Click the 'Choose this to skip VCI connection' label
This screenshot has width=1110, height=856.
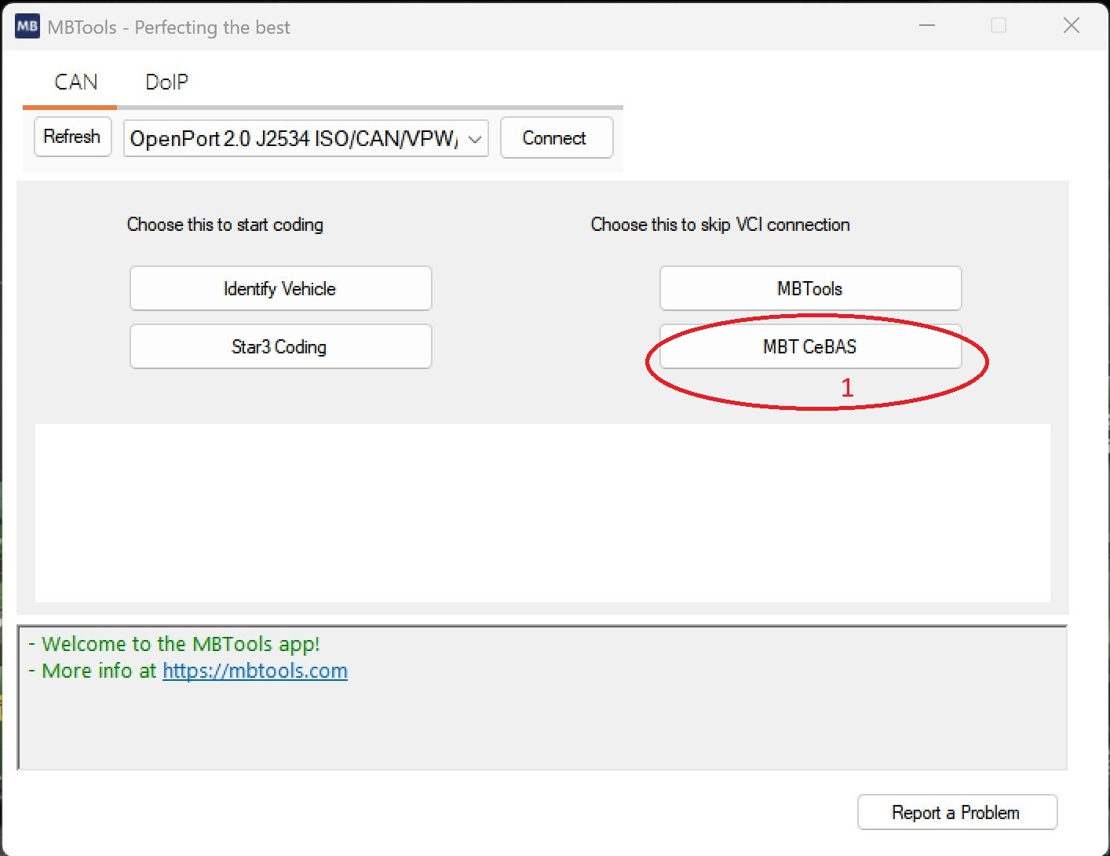(720, 225)
